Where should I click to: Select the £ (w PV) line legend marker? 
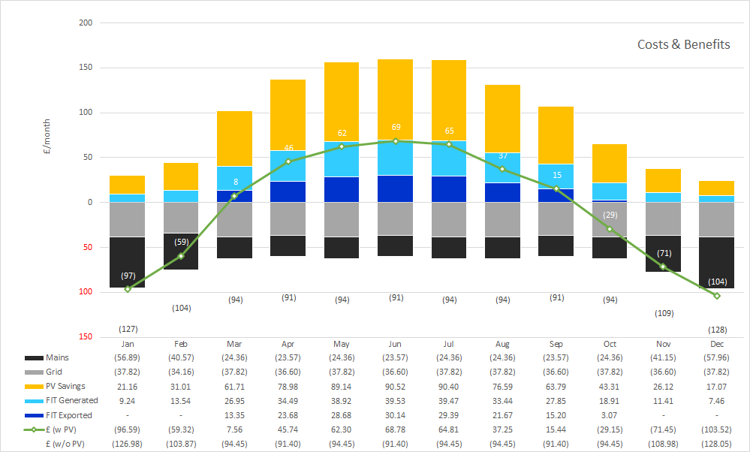[x=34, y=429]
